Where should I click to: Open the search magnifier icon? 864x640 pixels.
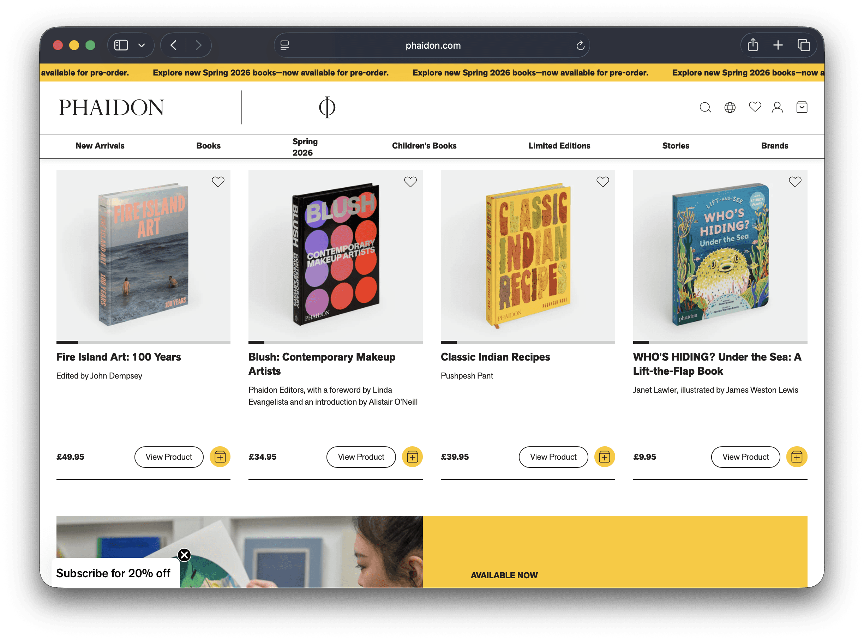[x=705, y=107]
